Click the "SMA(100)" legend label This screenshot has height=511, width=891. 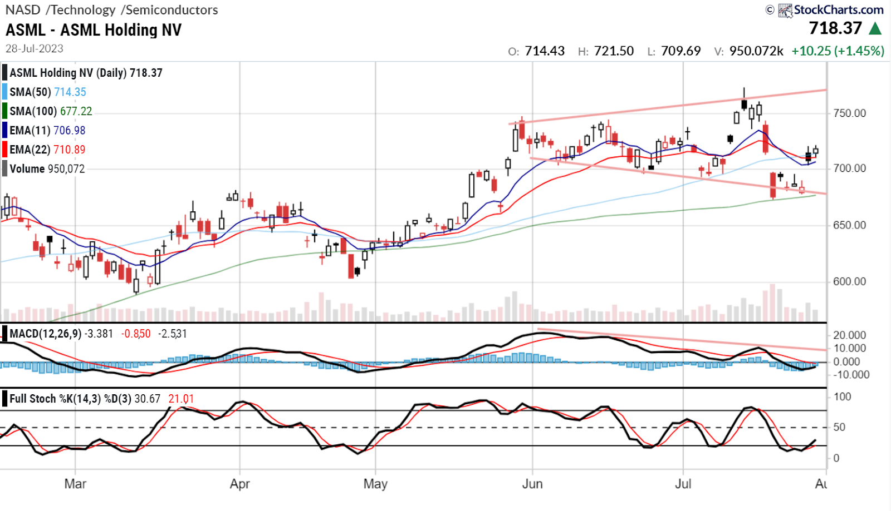pos(33,111)
